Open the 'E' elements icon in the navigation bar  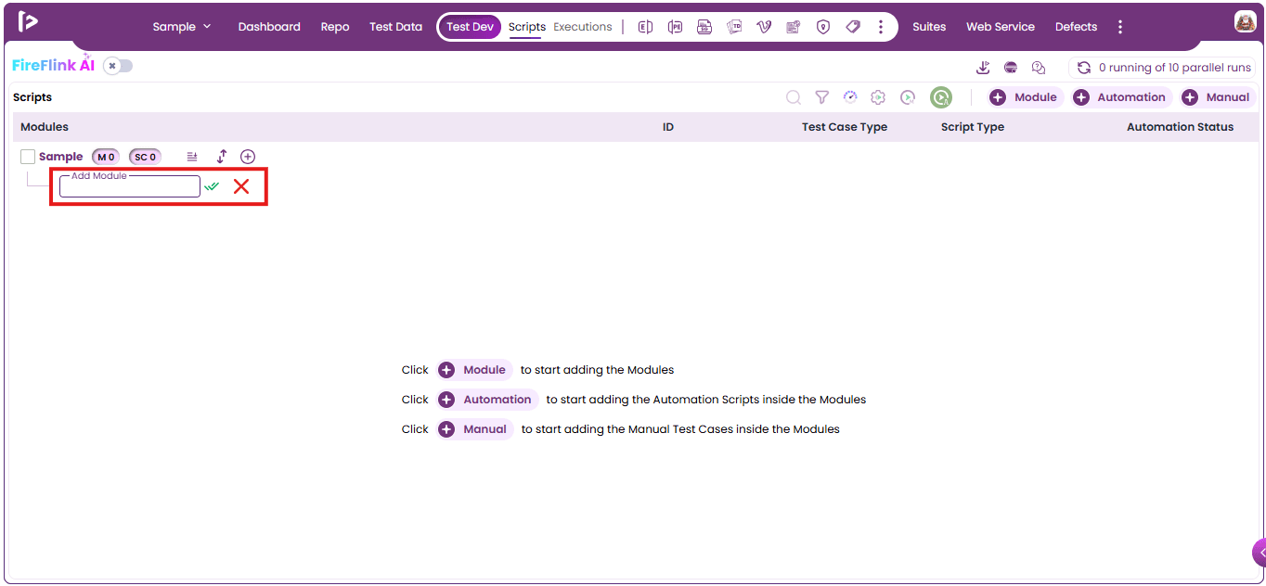[646, 27]
